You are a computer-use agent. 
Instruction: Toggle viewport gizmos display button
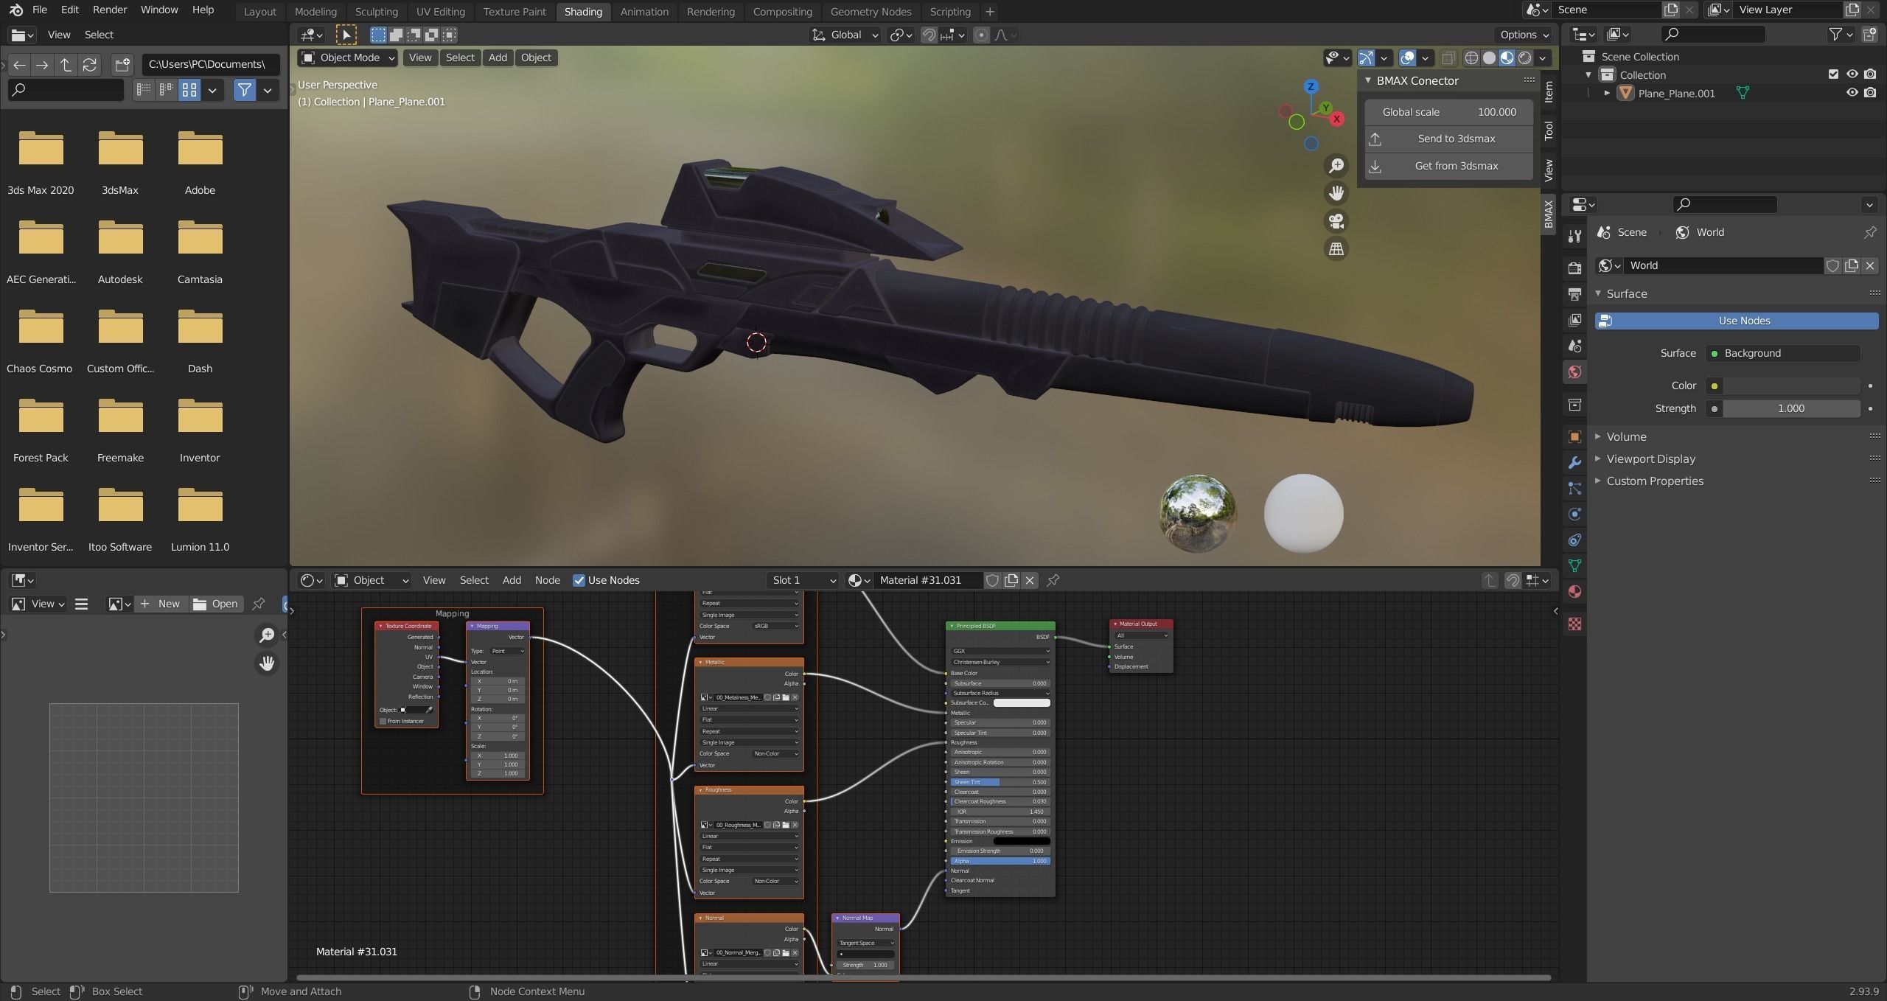coord(1366,57)
